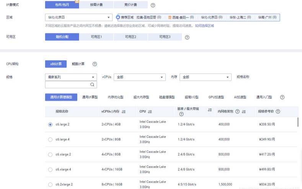Select 可用区1 button
Image resolution: width=302 pixels, height=189 pixels.
pyautogui.click(x=96, y=37)
